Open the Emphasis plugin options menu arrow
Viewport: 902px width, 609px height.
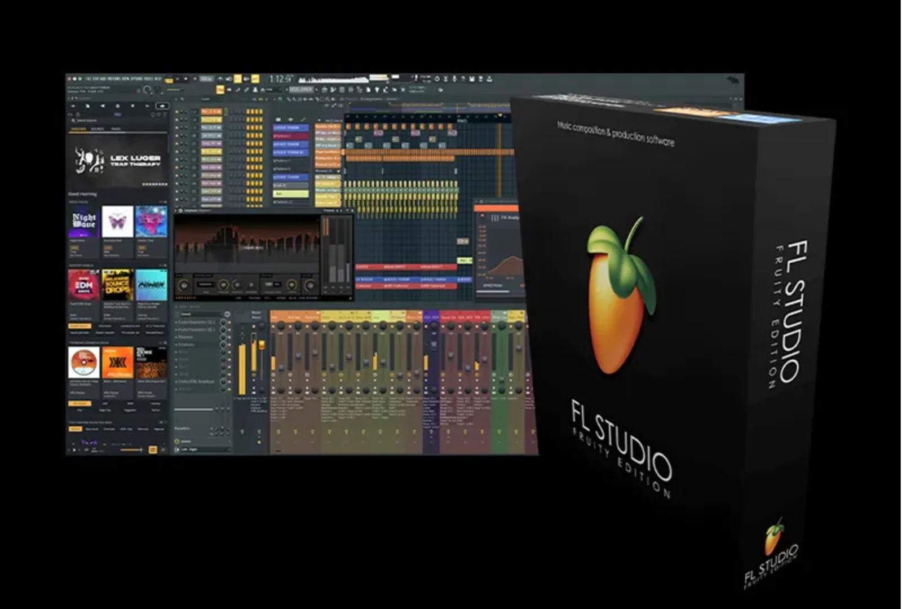[x=175, y=211]
